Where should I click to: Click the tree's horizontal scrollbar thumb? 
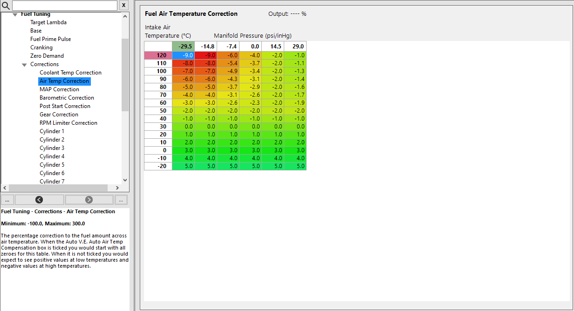point(59,188)
